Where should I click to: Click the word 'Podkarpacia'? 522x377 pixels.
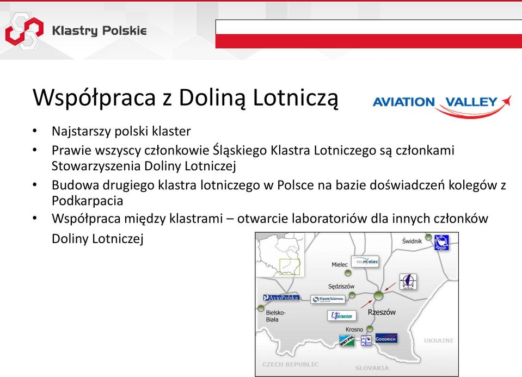(88, 201)
